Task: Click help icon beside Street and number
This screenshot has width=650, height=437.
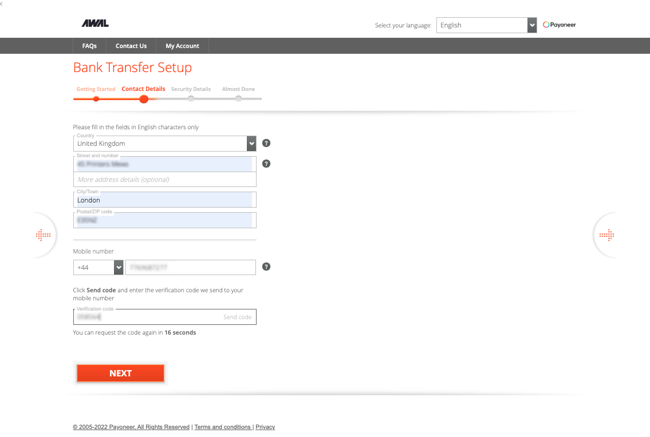Action: pos(266,164)
